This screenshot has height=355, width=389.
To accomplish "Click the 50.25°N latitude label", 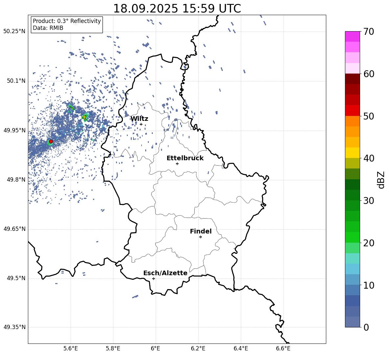I will [x=14, y=32].
